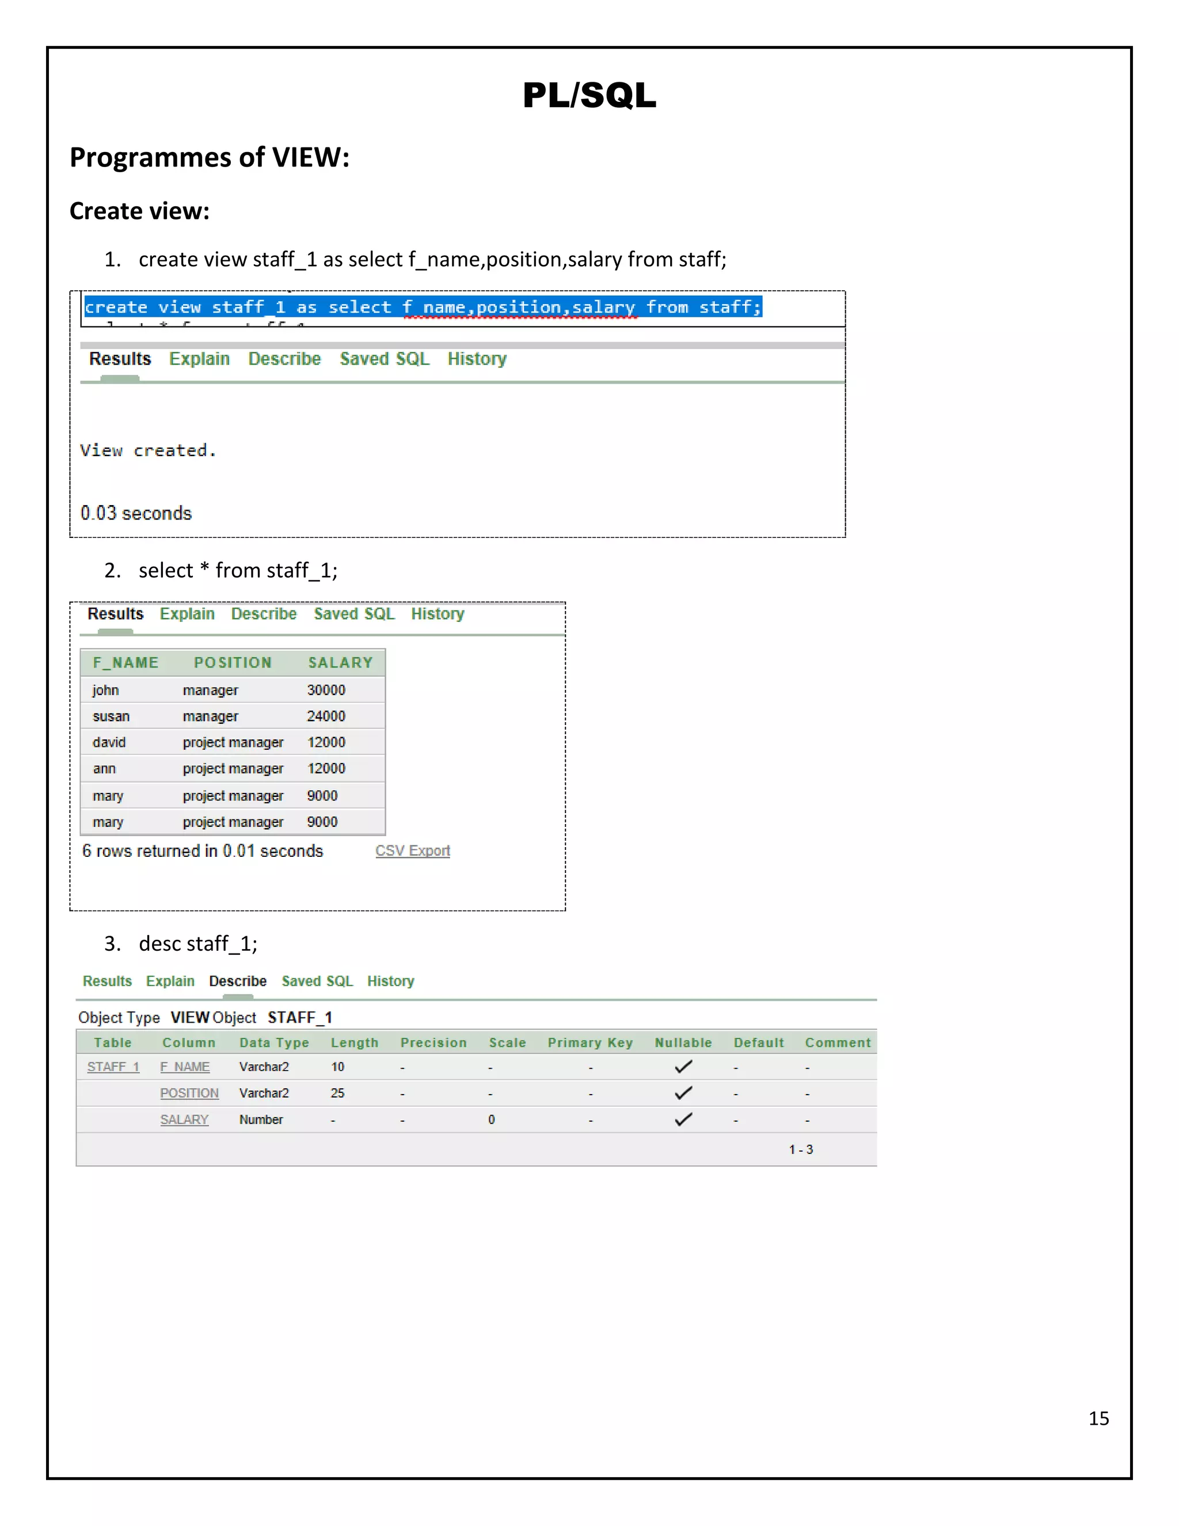
Task: Open Saved SQL tab under create view query
Action: point(384,359)
